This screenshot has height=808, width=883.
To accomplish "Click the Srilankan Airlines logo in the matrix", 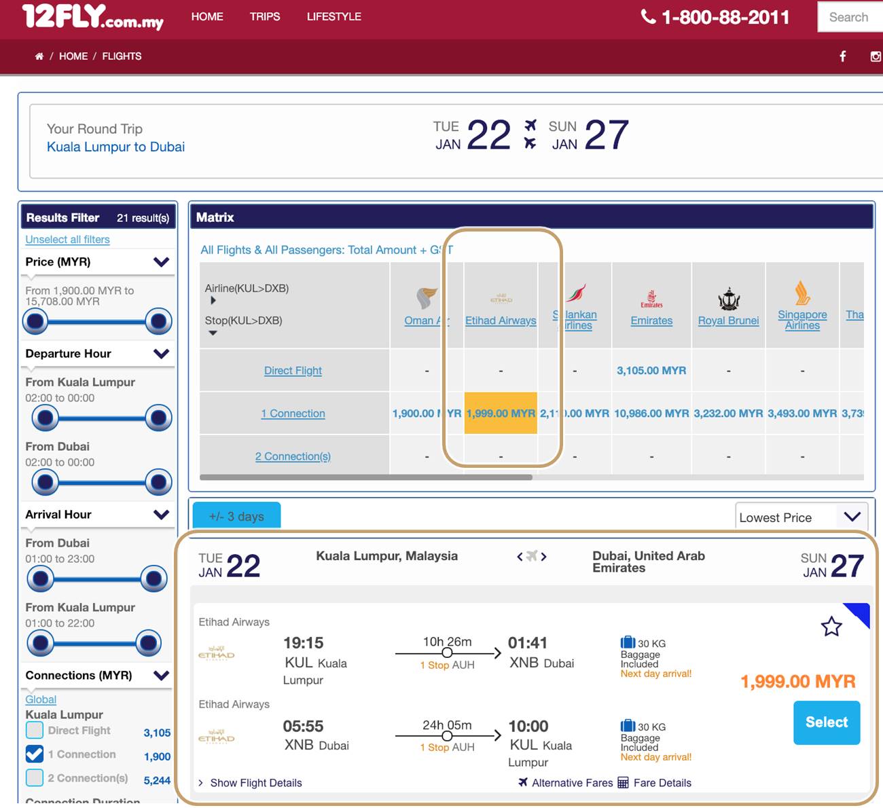I will (575, 293).
